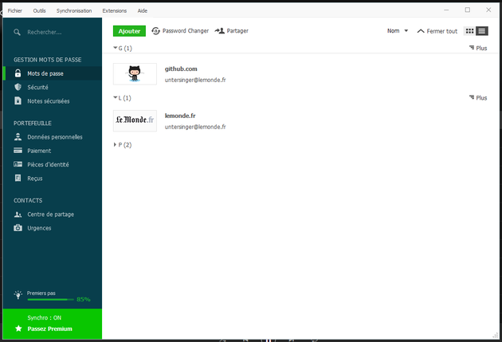Screen dimensions: 502x342
Task: Click the 85% progress value
Action: [83, 300]
